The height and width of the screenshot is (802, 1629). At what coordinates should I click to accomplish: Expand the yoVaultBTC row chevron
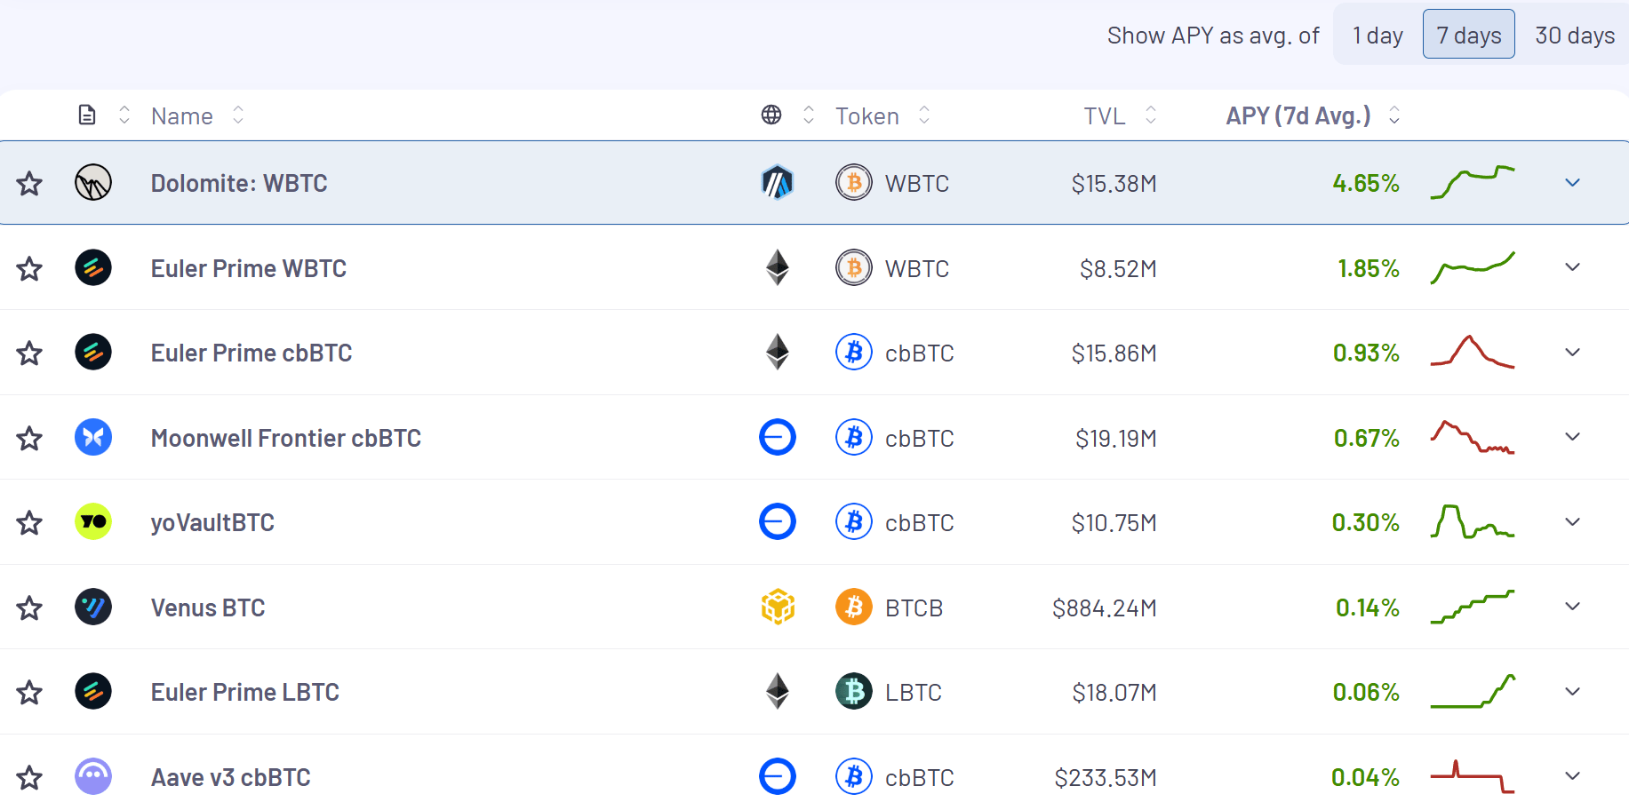(x=1572, y=522)
